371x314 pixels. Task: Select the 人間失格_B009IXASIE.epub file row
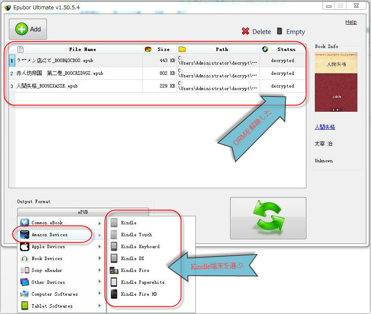[157, 86]
